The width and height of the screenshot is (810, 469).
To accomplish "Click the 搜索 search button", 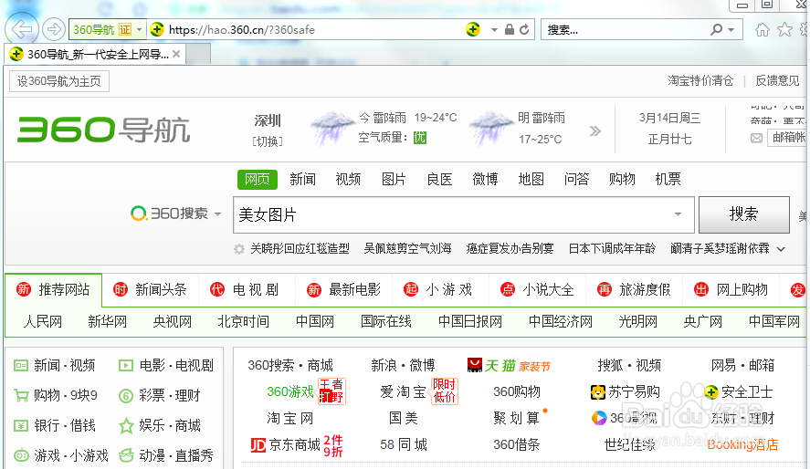I will tap(744, 214).
